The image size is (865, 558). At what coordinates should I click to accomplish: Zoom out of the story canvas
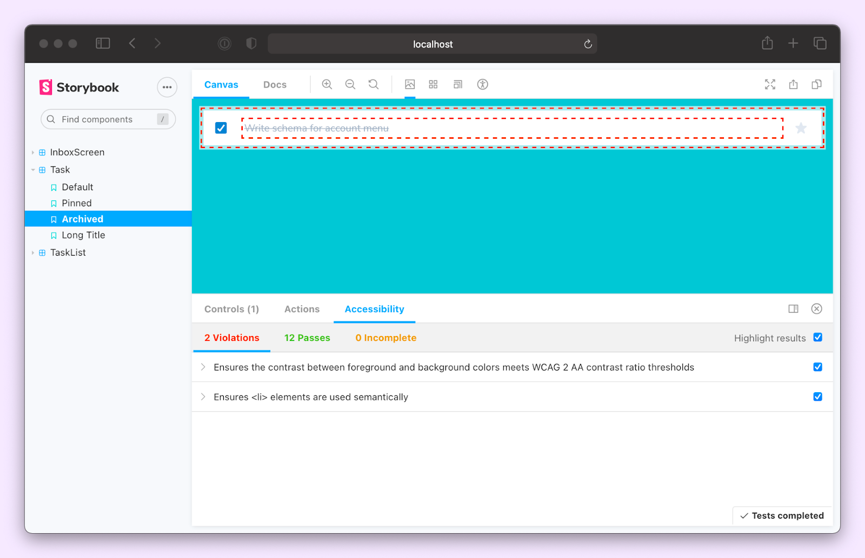click(350, 84)
